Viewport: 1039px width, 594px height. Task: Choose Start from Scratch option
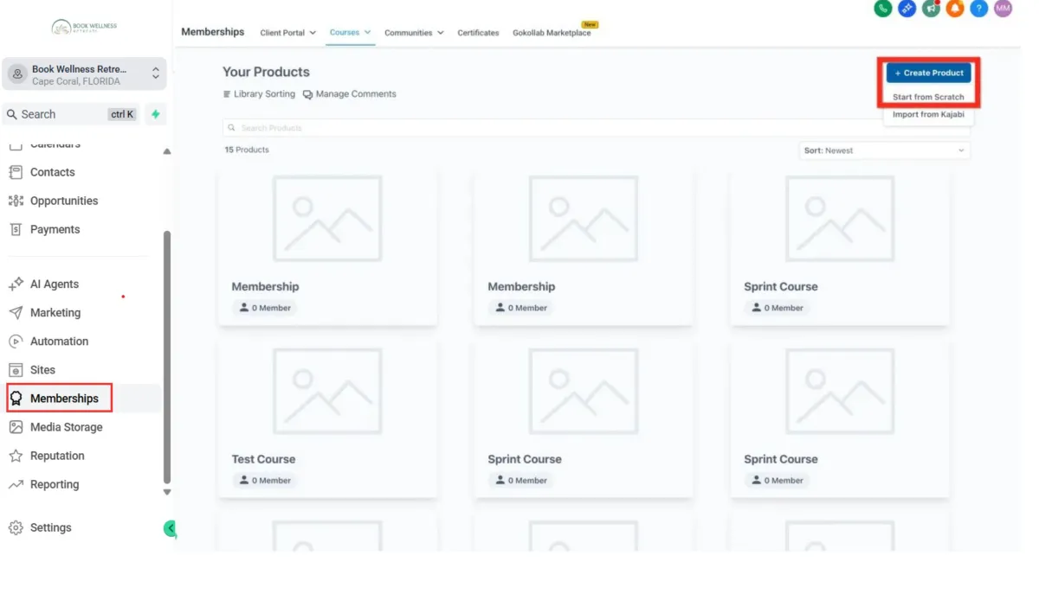tap(928, 97)
